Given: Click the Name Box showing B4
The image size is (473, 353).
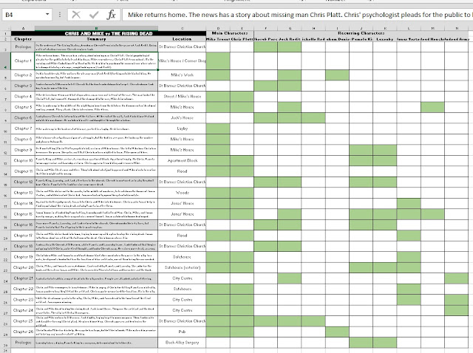Looking at the screenshot, I should pyautogui.click(x=24, y=15).
